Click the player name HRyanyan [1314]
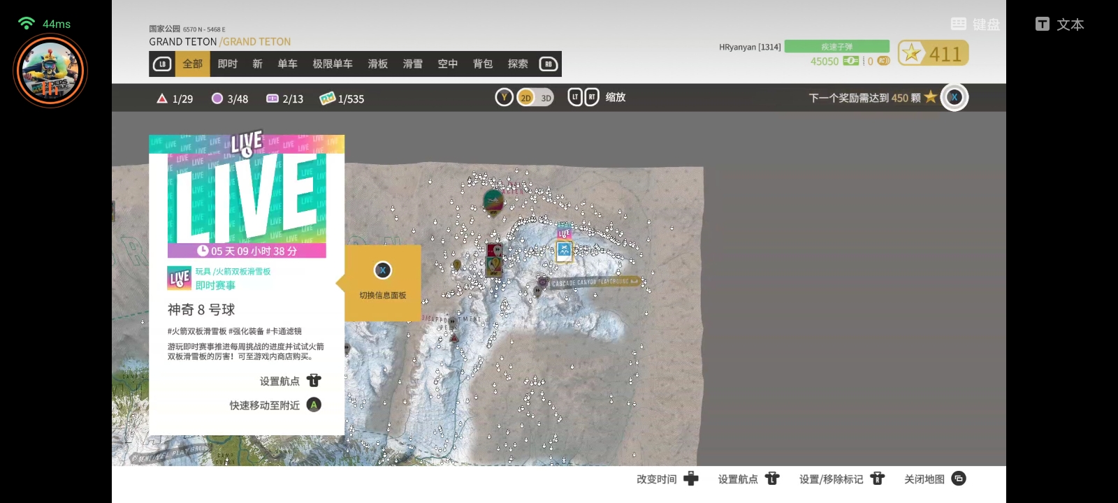 point(750,47)
